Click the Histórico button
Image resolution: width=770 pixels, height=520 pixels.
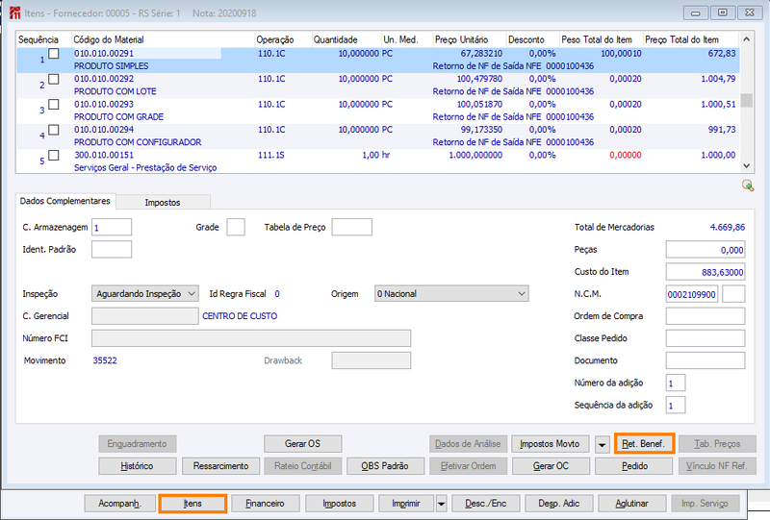137,466
